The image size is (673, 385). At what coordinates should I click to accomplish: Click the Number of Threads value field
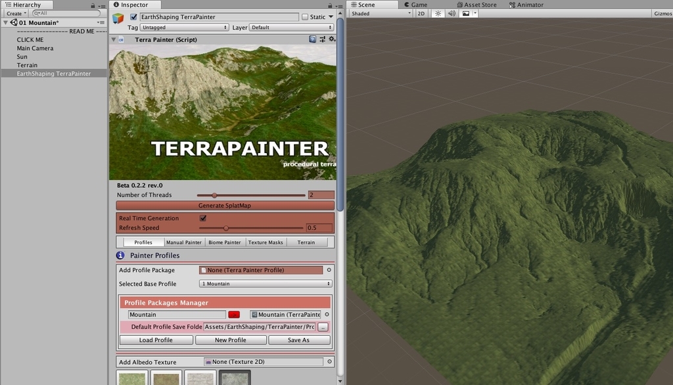[x=321, y=195]
